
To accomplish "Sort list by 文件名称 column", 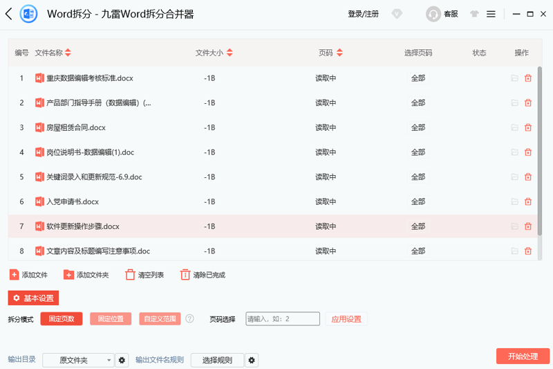I will click(68, 53).
